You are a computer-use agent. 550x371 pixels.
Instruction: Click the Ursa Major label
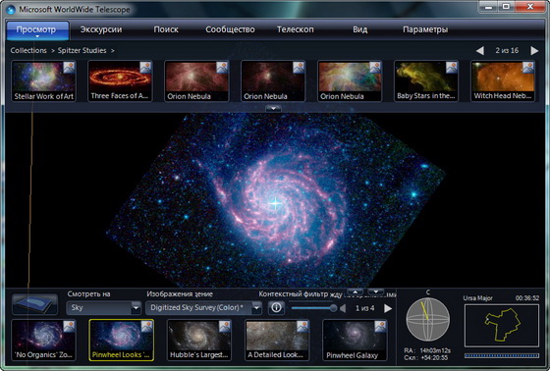tap(477, 298)
